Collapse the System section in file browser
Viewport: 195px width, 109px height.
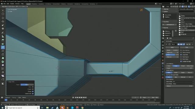[162, 12]
